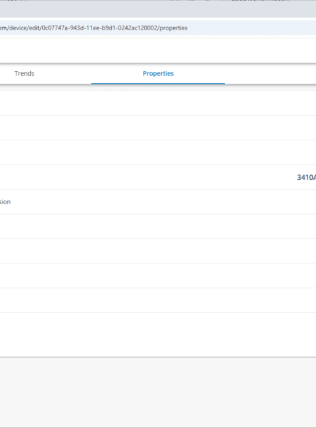Select the 3410A property value
This screenshot has width=316, height=428.
tap(306, 177)
